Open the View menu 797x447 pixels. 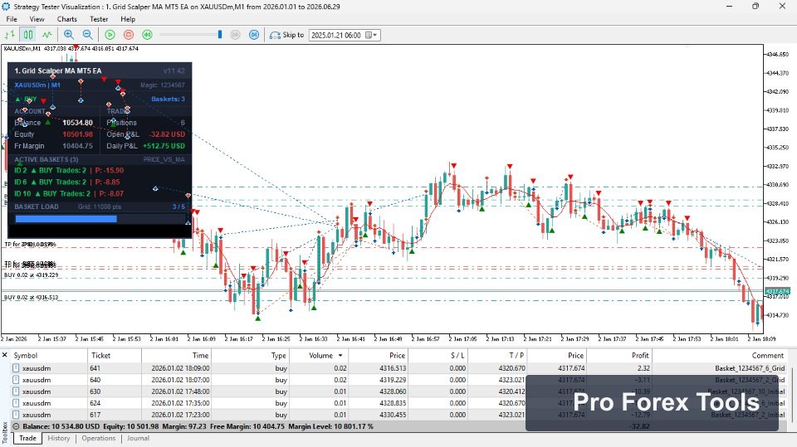click(37, 19)
